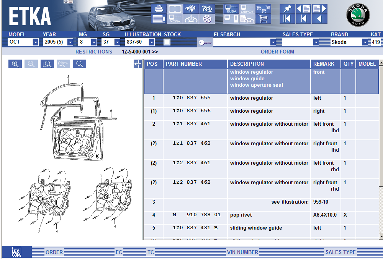This screenshot has height=259, width=383.
Task: Open the single shopping cart icon
Action: 263,19
